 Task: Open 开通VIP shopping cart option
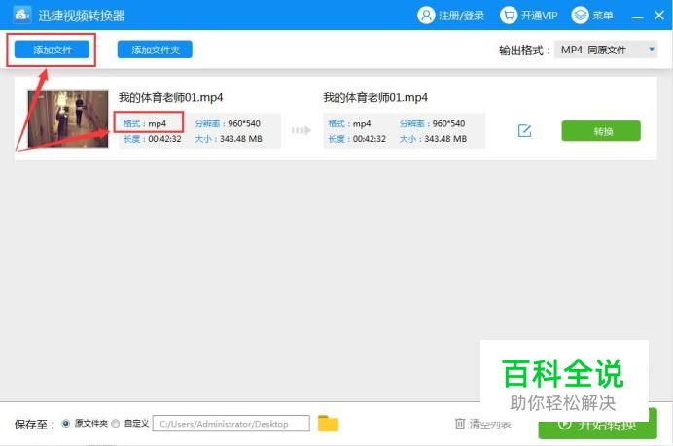[x=529, y=16]
